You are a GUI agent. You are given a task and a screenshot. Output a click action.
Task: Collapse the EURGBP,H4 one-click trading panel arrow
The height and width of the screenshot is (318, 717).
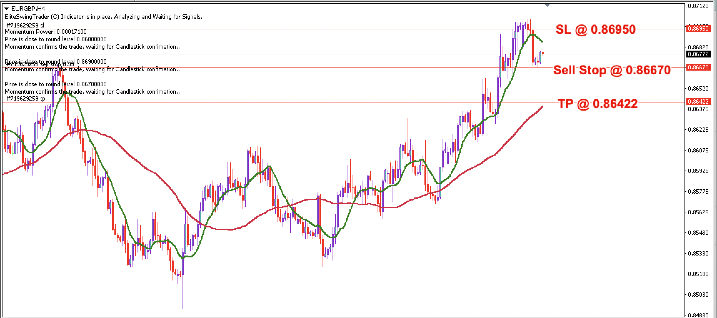coord(7,9)
